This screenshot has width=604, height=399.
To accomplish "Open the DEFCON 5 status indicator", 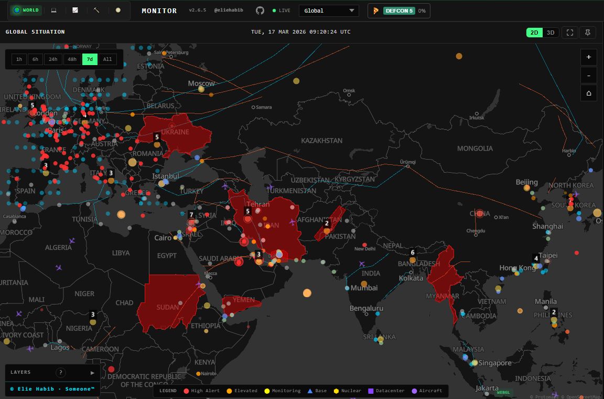I will coord(399,10).
